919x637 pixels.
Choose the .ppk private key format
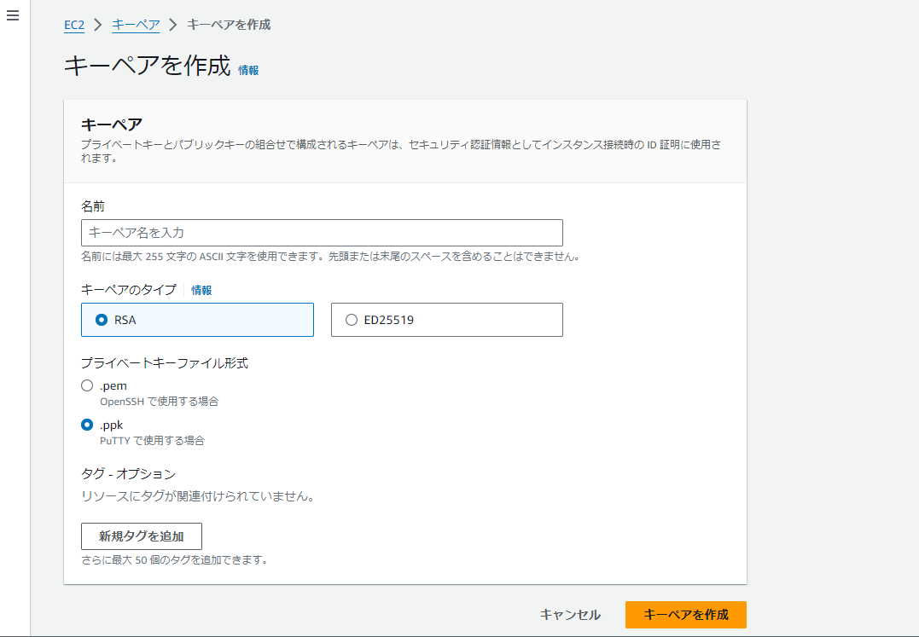[87, 425]
